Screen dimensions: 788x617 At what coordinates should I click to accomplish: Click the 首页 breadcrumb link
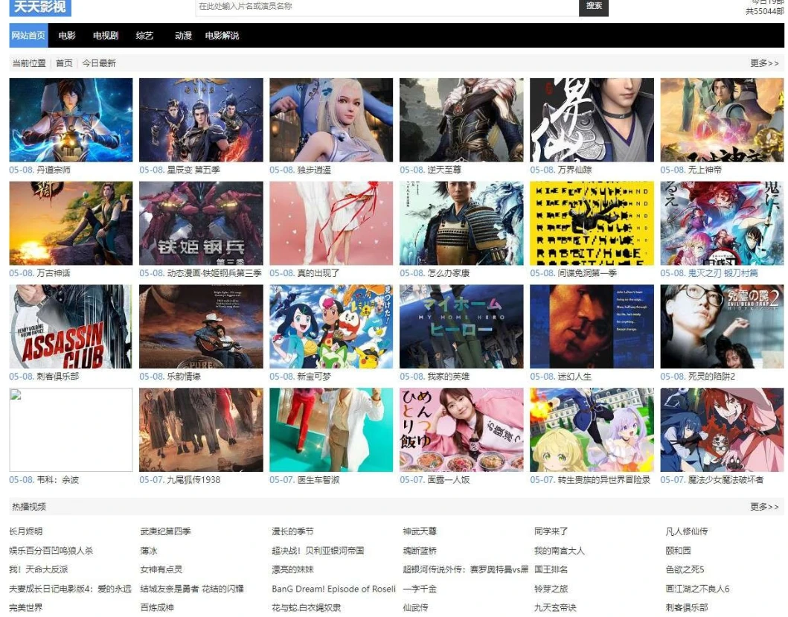pos(64,63)
